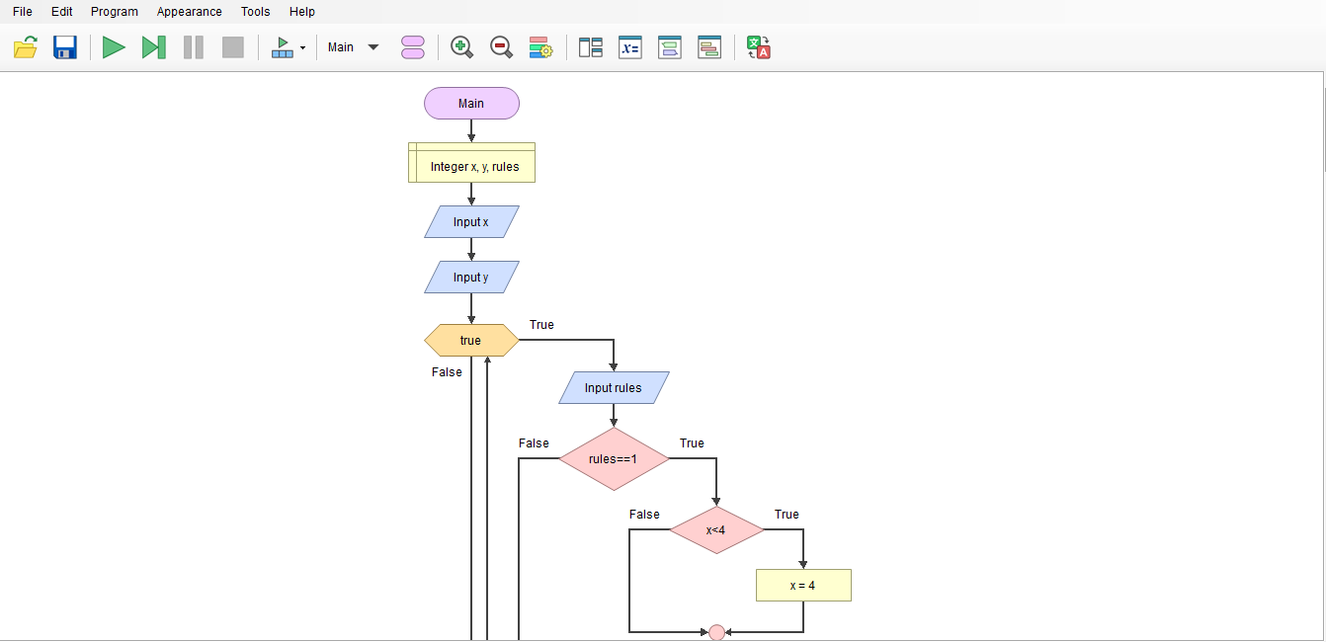Open the Appearance menu
Image resolution: width=1326 pixels, height=642 pixels.
click(190, 12)
